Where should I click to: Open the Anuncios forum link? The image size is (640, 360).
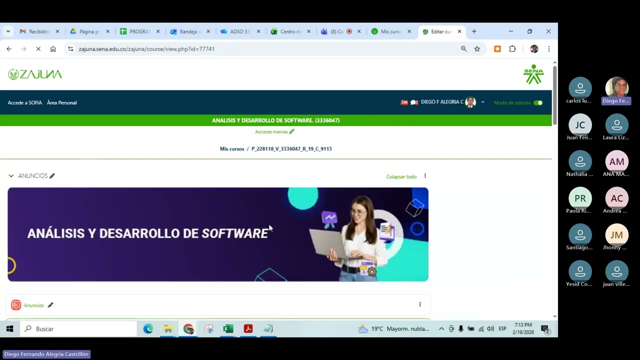tap(34, 305)
